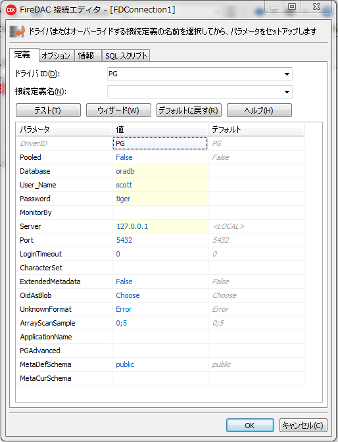Click the 値 column header
Image resolution: width=338 pixels, height=442 pixels.
(x=160, y=130)
